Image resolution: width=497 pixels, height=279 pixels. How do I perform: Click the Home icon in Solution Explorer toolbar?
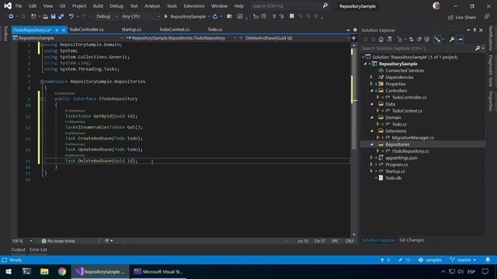381,40
